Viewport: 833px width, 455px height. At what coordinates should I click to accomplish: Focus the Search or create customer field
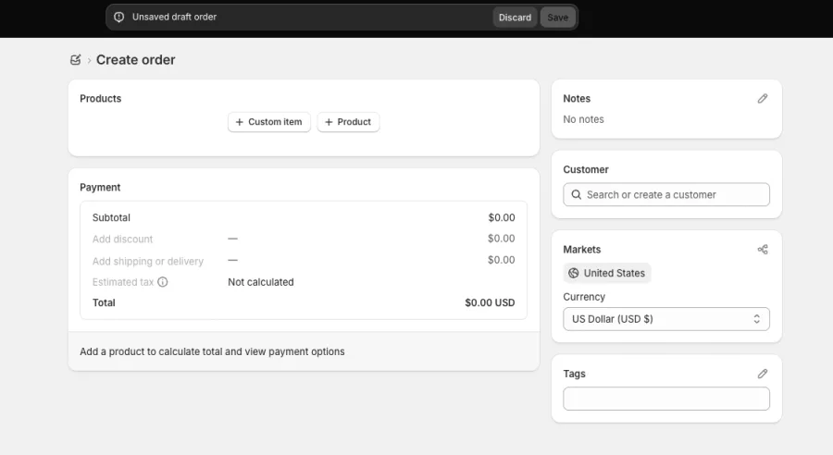pos(666,195)
